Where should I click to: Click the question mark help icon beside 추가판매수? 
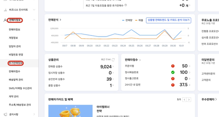125,5
